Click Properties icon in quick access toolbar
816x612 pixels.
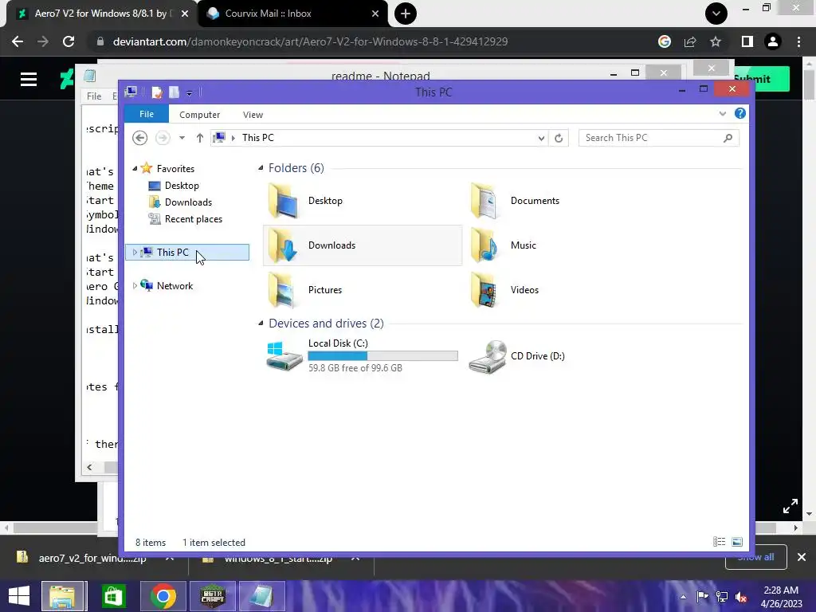[x=157, y=92]
